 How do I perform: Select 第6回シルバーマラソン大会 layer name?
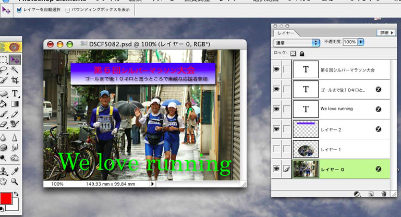pyautogui.click(x=348, y=70)
